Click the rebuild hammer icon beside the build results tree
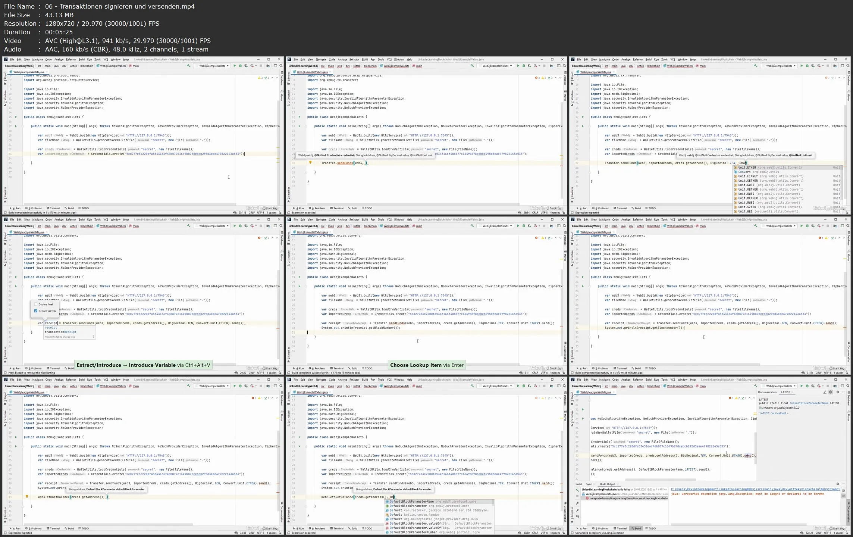The height and width of the screenshot is (537, 853). pyautogui.click(x=577, y=490)
